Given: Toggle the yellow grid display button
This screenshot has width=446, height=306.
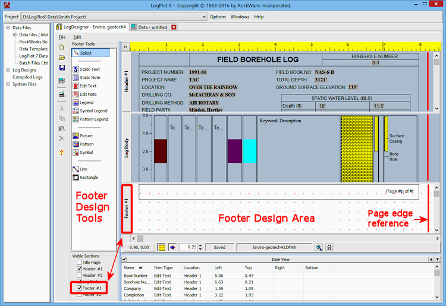Looking at the screenshot, I should (162, 247).
